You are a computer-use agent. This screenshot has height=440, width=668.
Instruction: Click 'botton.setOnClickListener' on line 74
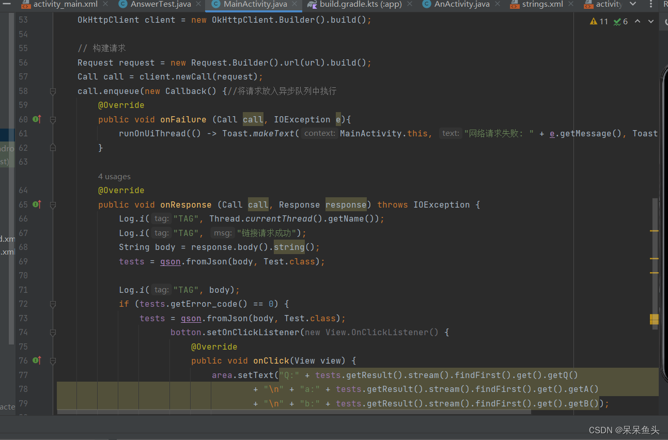point(235,332)
